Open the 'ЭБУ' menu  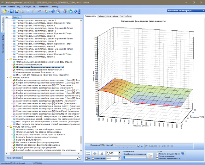(x=35, y=7)
